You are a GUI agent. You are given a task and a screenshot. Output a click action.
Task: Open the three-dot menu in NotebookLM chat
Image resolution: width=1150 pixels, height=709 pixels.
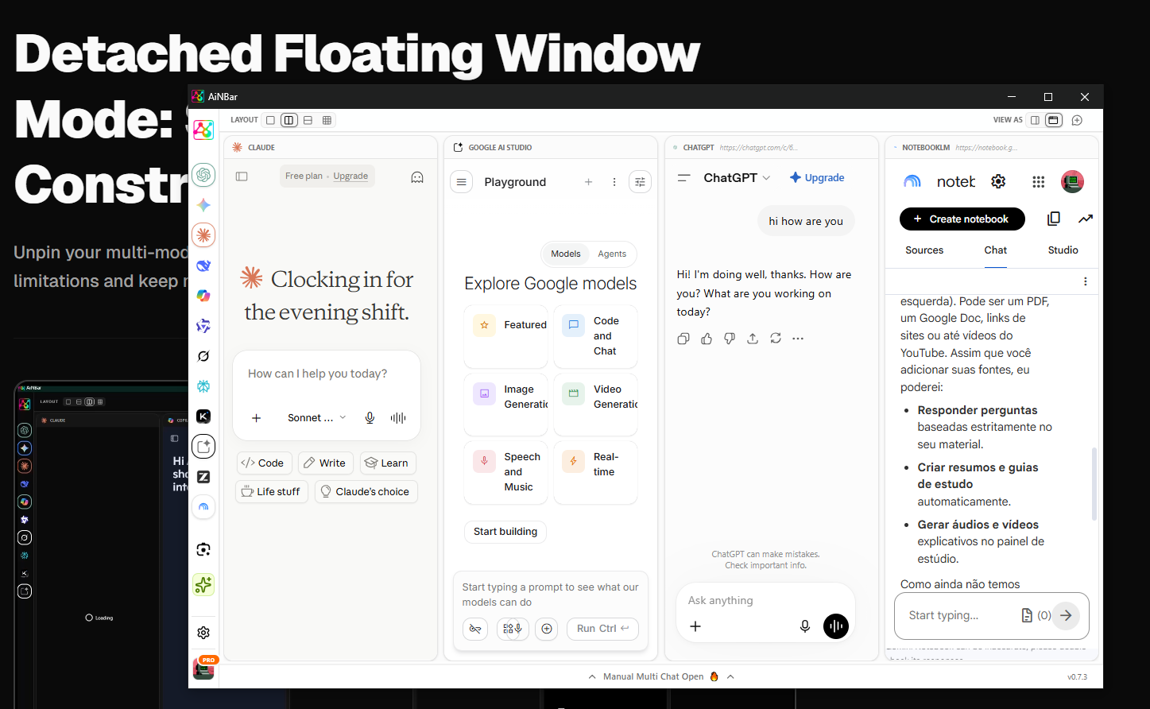(x=1085, y=281)
